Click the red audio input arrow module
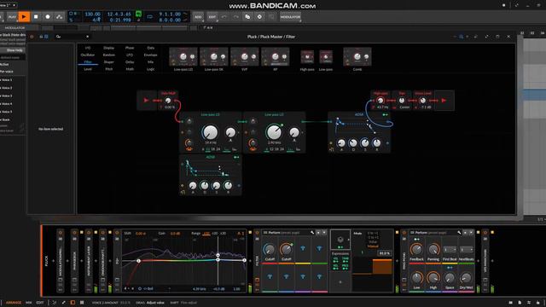The width and height of the screenshot is (546, 307). 146,101
